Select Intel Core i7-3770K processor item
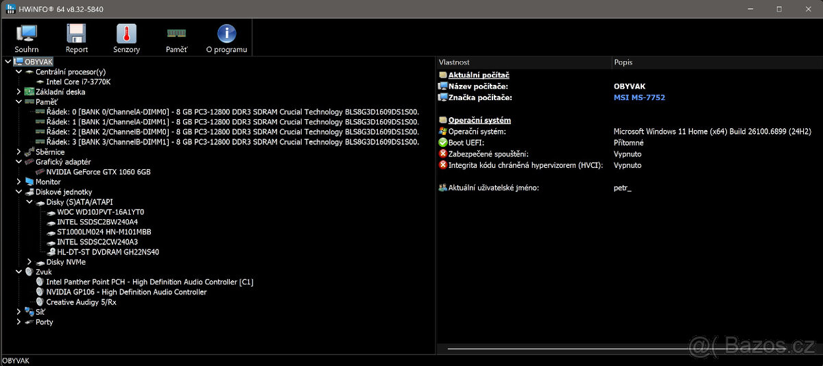The image size is (823, 366). [78, 82]
